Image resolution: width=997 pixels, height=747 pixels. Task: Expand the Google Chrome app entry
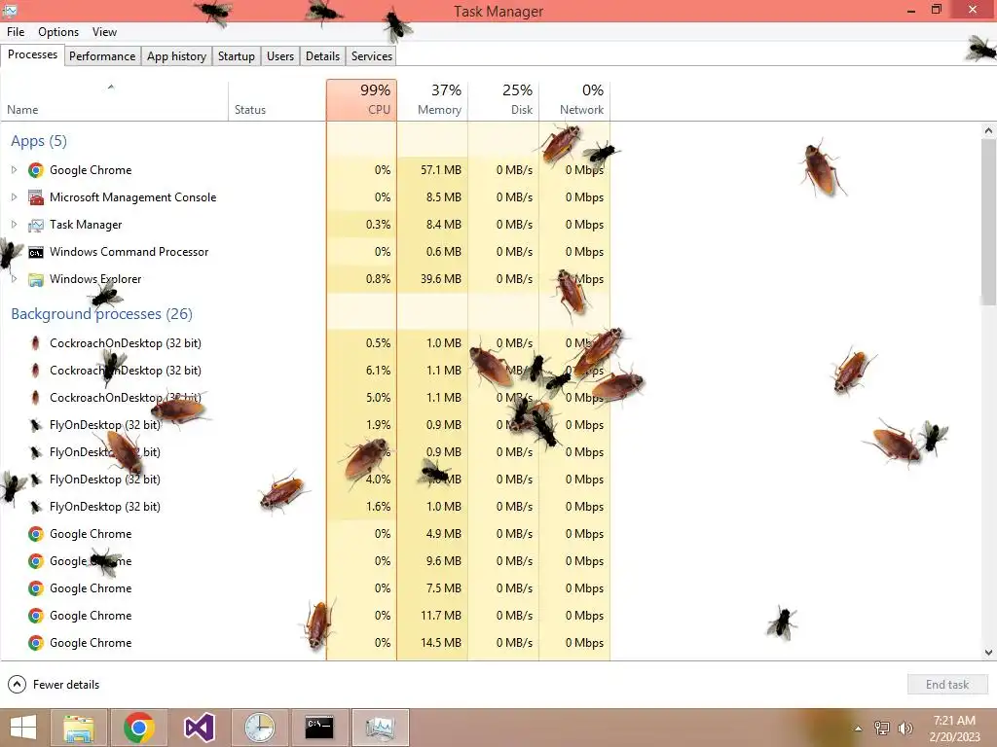point(14,169)
